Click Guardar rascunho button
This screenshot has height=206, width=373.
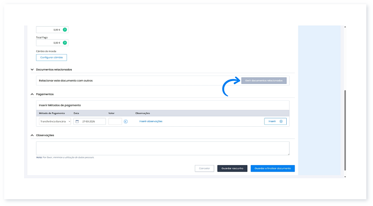click(232, 168)
